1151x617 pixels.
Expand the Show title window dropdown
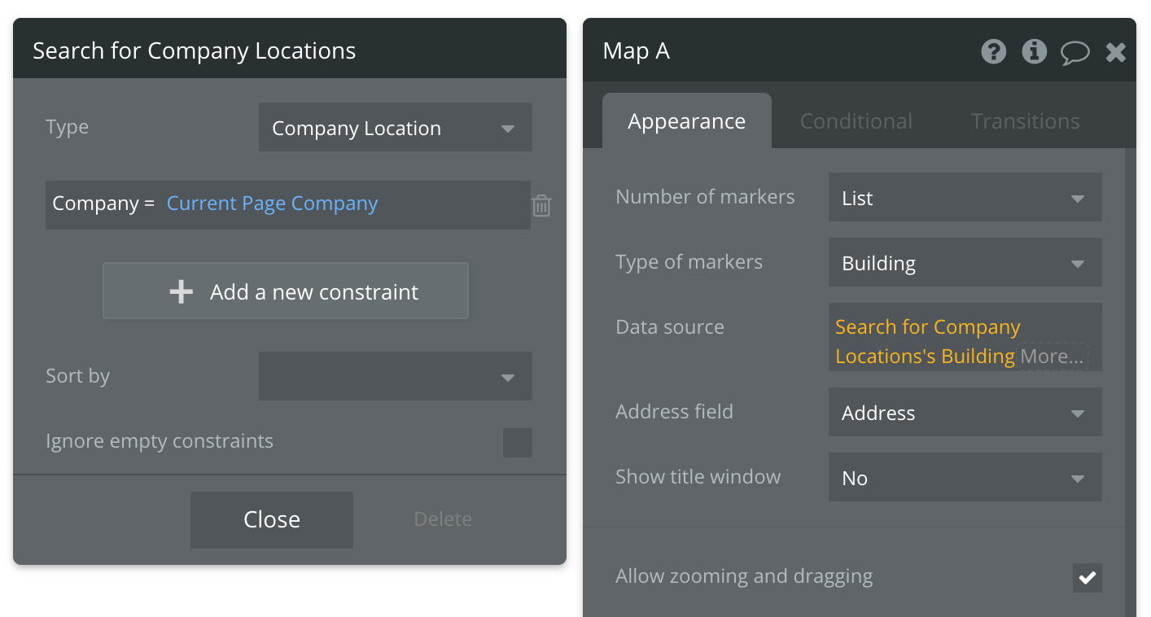tap(965, 478)
